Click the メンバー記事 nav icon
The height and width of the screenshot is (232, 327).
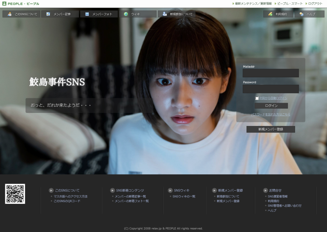(48, 14)
